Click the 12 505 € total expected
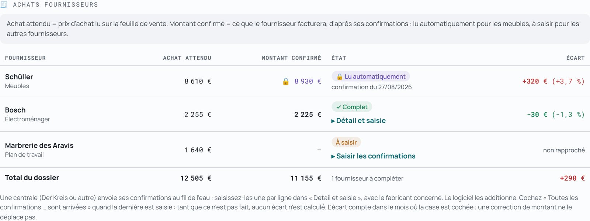The width and height of the screenshot is (590, 221). [196, 178]
